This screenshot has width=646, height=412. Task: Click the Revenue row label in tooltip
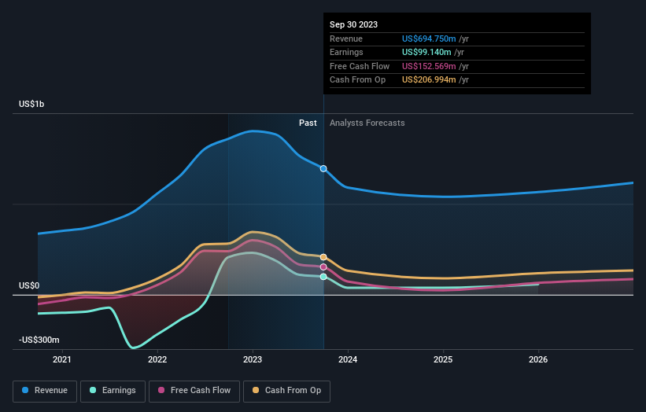tap(346, 39)
